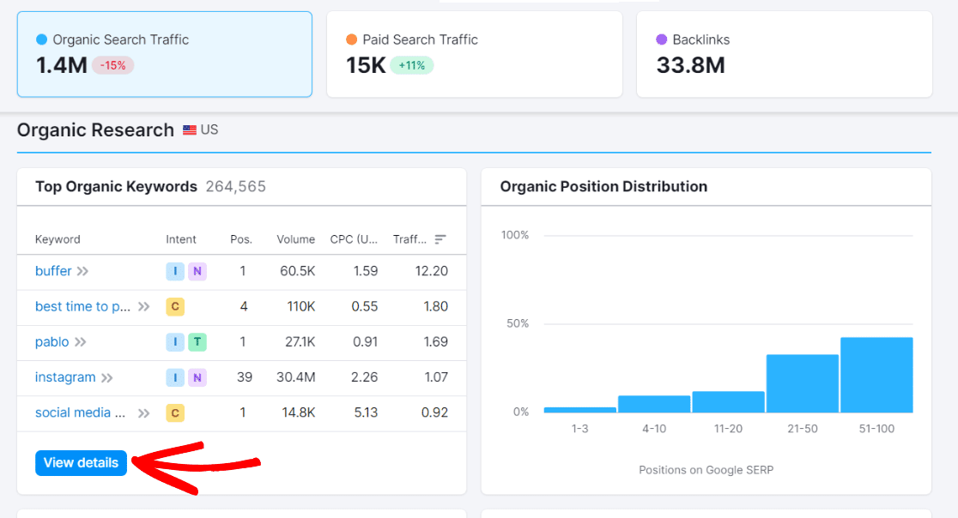Switch to the Paid Search Traffic card
958x518 pixels.
coord(474,51)
